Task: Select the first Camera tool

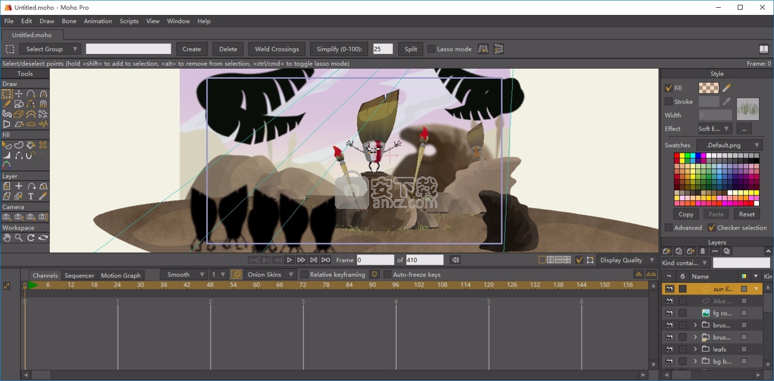Action: pos(7,217)
